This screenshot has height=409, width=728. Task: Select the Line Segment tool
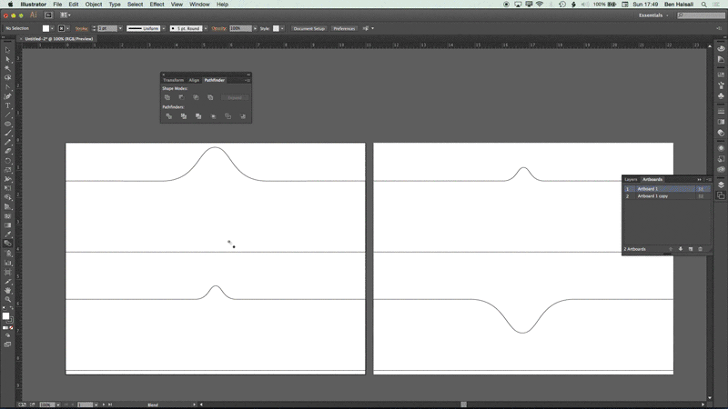tap(7, 115)
